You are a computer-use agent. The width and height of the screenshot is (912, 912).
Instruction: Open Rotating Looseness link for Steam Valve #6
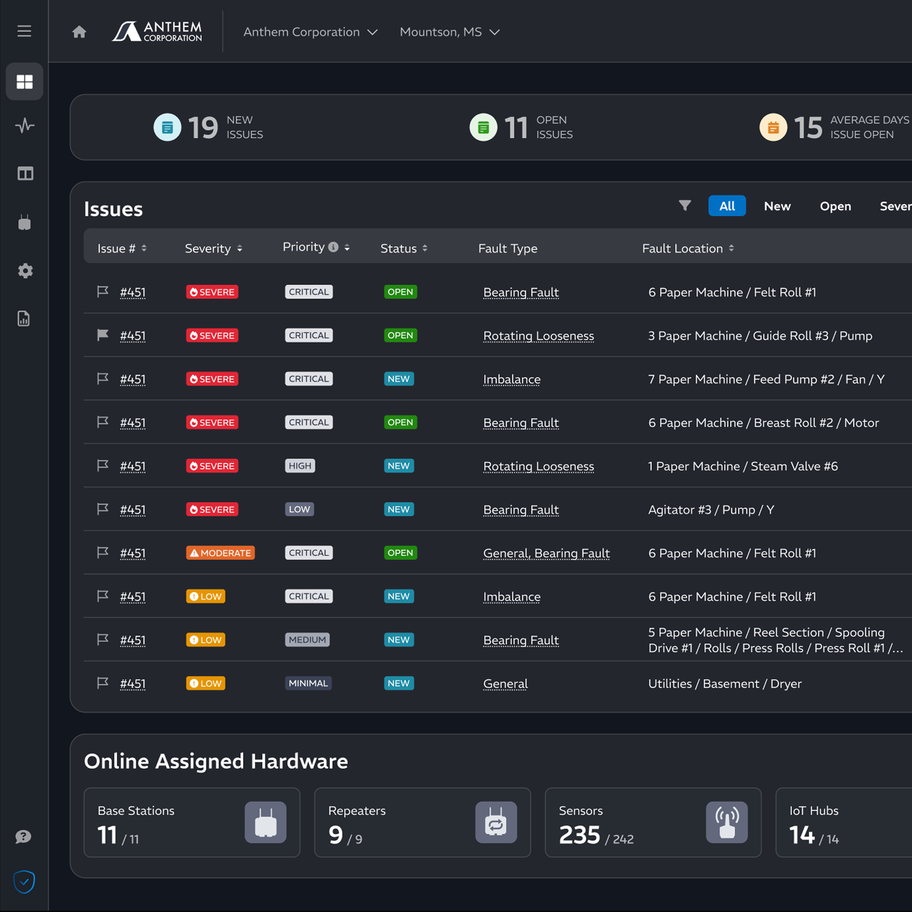(539, 466)
